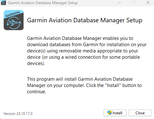This screenshot has height=119, width=154.
Task: Click the Garmin Aviation Database Manager Setup heading
Action: [85, 20]
